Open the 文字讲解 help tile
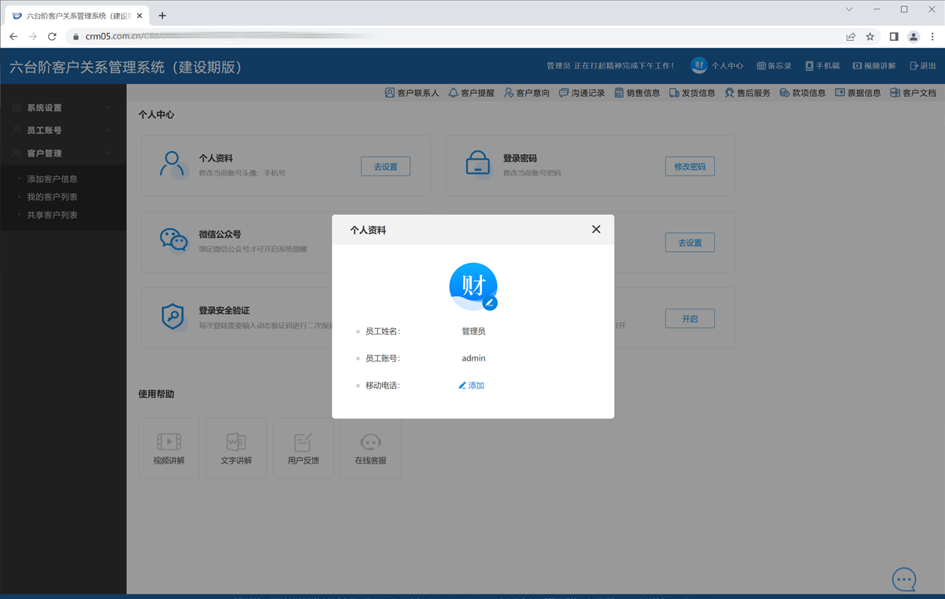This screenshot has height=599, width=945. tap(236, 449)
